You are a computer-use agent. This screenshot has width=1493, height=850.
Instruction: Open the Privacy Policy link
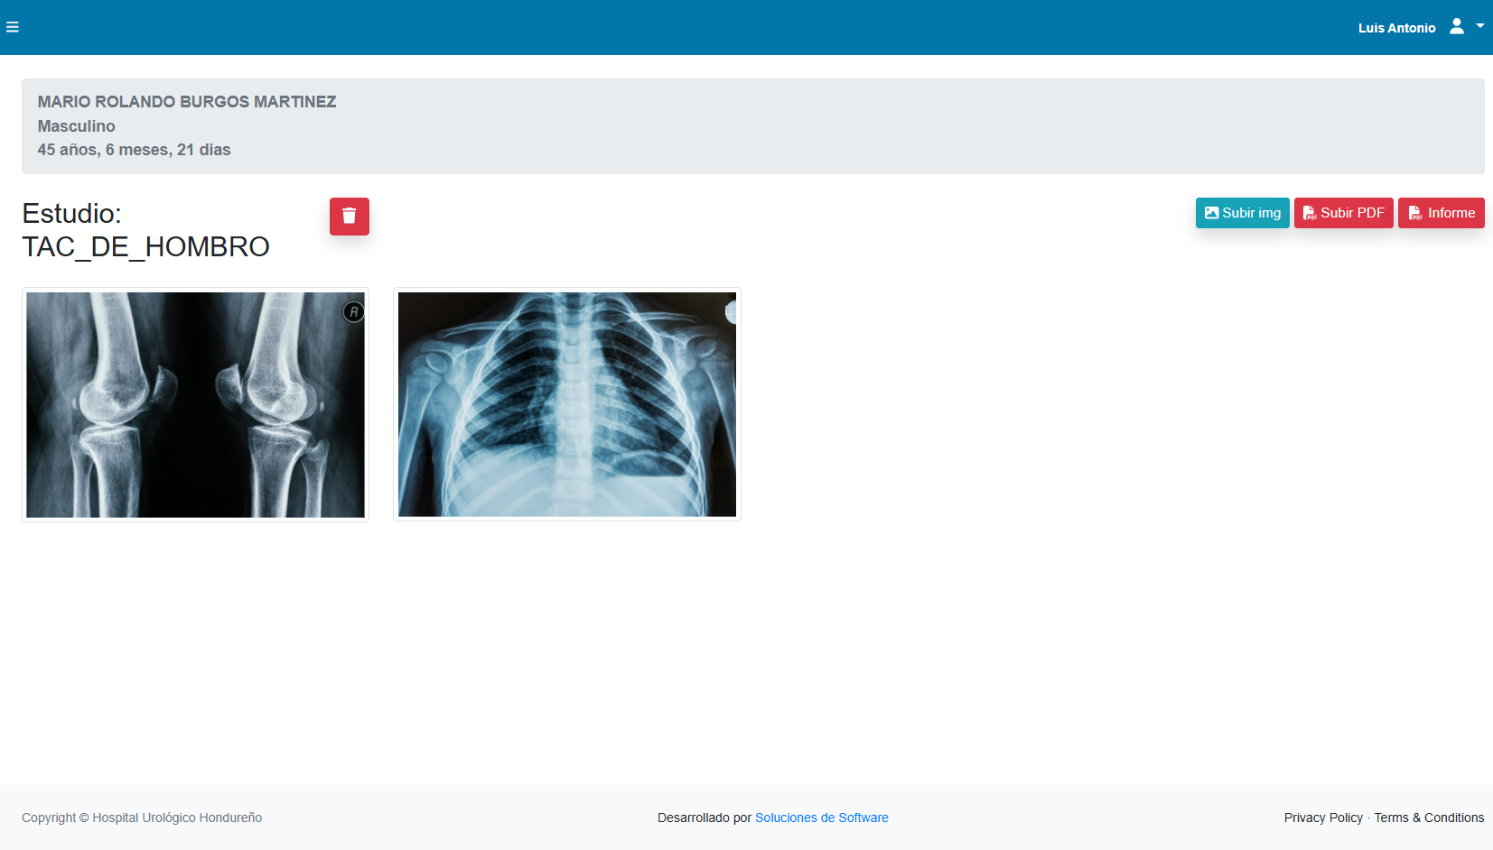(1323, 818)
